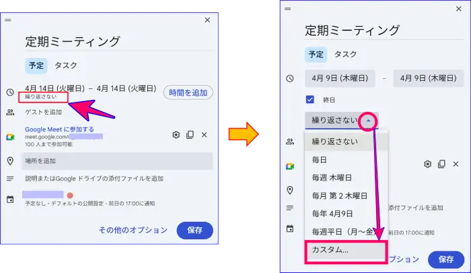This screenshot has height=273, width=471.
Task: Click calendar icon in right dialog
Action: point(290,229)
